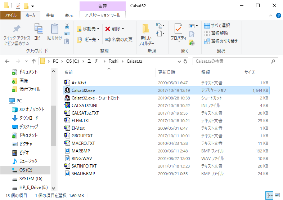Click Invert selection (選択の切り替え)
This screenshot has width=283, height=200.
(x=221, y=41)
